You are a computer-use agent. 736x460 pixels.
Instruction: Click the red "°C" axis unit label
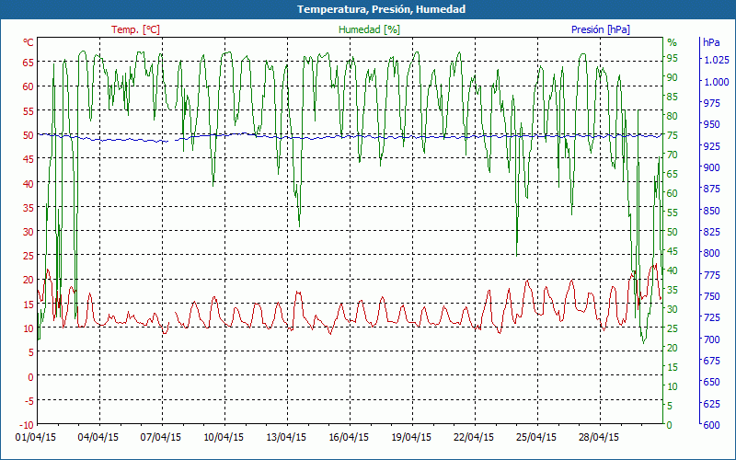click(29, 42)
